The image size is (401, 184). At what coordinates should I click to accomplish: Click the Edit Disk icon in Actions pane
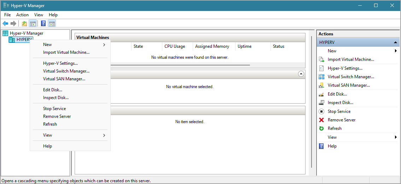pos(321,94)
